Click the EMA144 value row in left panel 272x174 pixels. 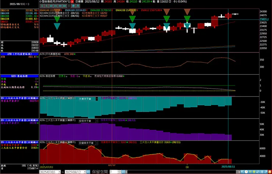coord(19,11)
